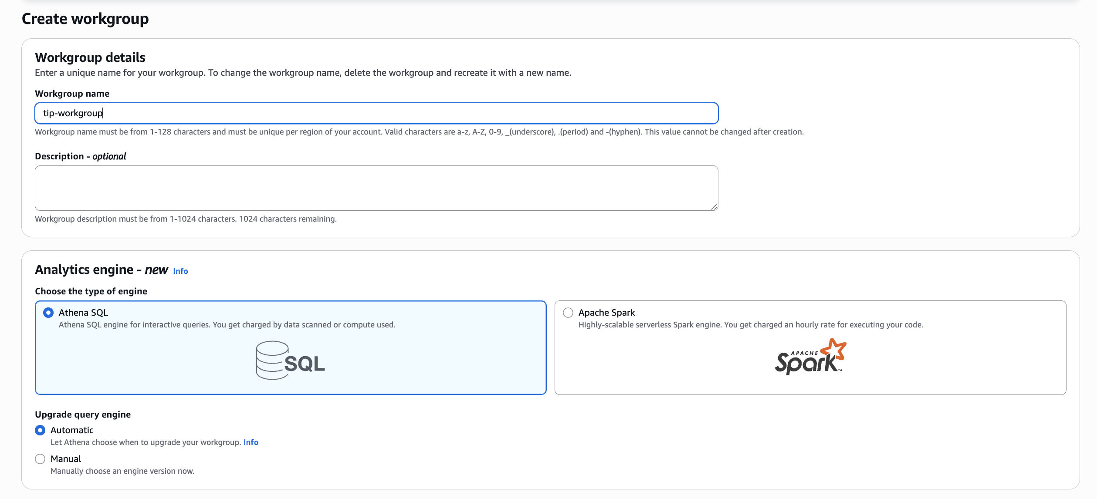
Task: Click the SQL database icon
Action: click(x=291, y=360)
